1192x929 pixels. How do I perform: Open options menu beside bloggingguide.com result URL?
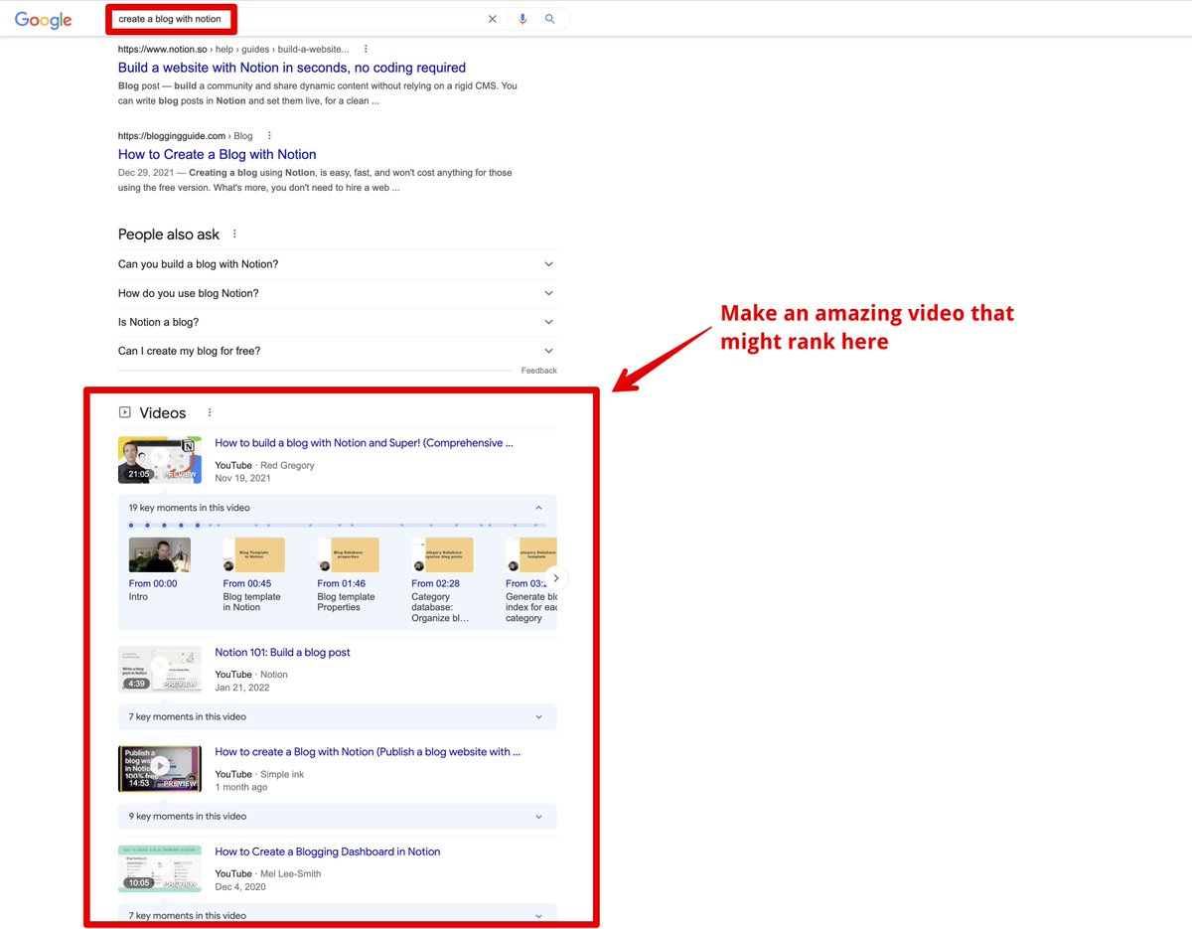click(x=269, y=136)
